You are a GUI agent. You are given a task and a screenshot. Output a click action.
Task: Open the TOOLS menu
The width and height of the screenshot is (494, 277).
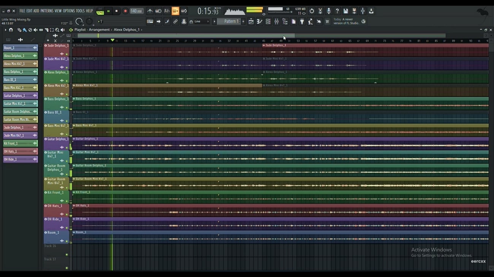coord(80,11)
